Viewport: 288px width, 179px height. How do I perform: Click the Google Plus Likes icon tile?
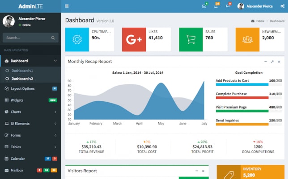click(x=134, y=39)
